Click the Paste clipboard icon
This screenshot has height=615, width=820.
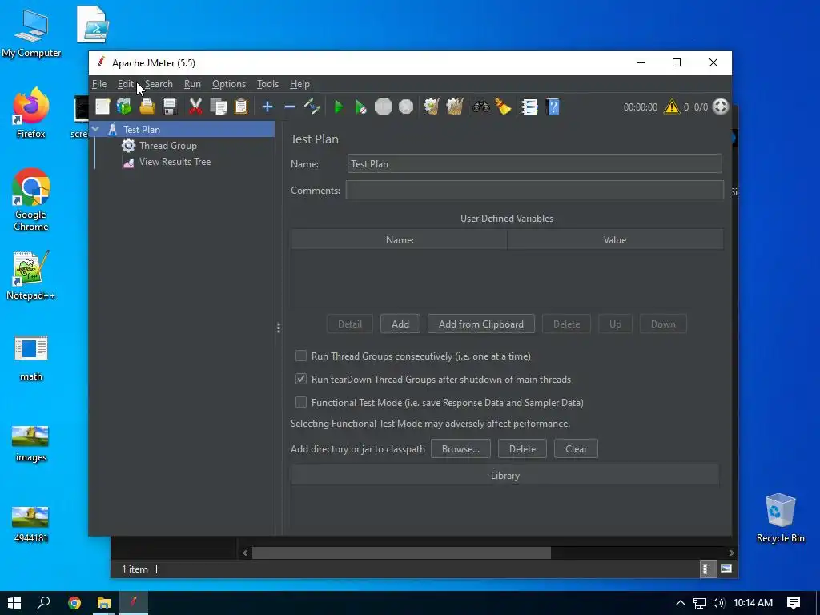(241, 107)
